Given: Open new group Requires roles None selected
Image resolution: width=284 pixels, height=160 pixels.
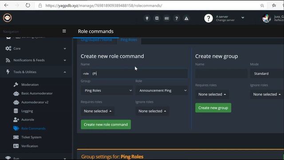Looking at the screenshot, I should click(212, 94).
